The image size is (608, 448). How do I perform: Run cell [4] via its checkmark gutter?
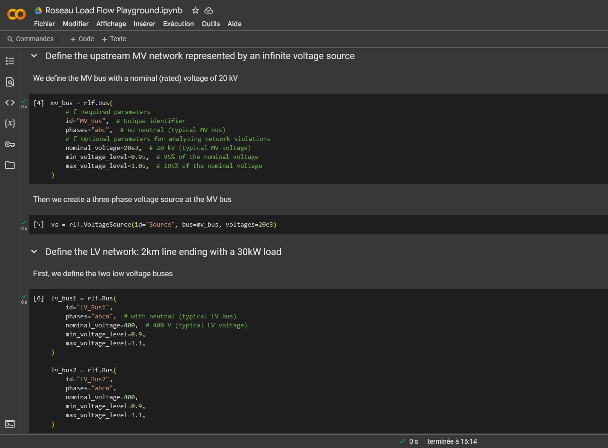pyautogui.click(x=24, y=101)
